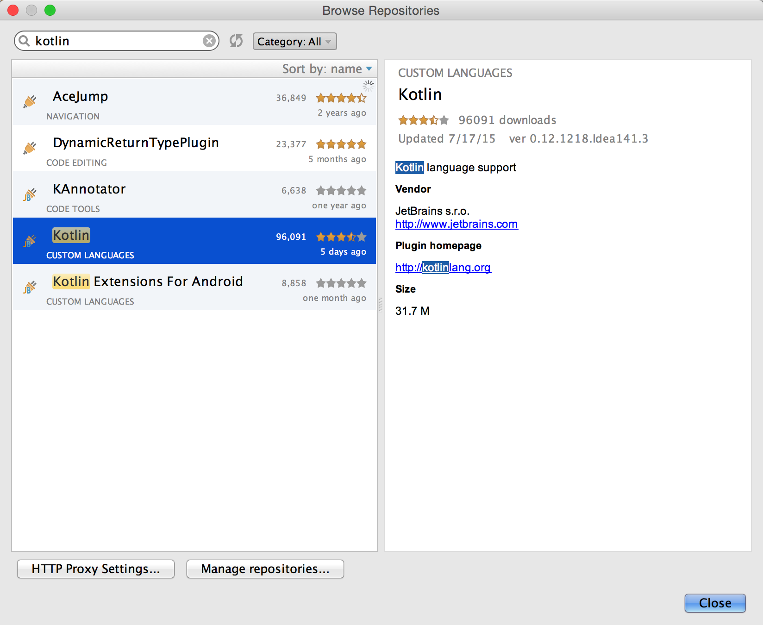
Task: Click the window's red close button
Action: [13, 10]
